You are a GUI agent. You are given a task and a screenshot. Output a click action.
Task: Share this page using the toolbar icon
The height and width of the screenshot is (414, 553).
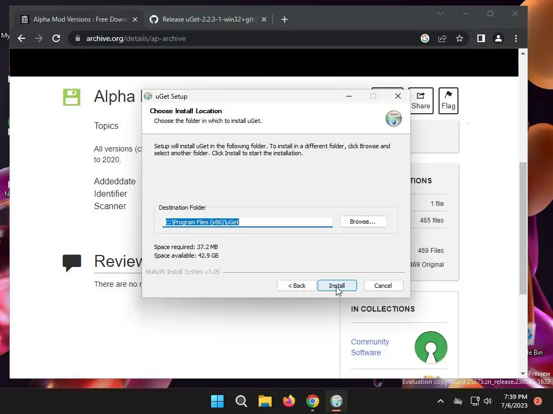tap(442, 38)
